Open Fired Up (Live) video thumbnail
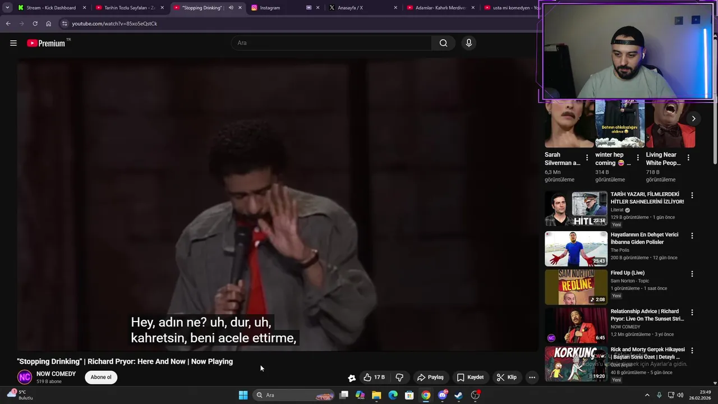Screen dimensions: 718x404 point(576,287)
